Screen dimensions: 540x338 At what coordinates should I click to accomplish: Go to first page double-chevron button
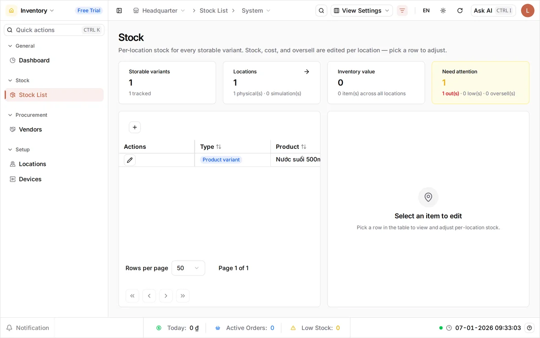pos(132,296)
